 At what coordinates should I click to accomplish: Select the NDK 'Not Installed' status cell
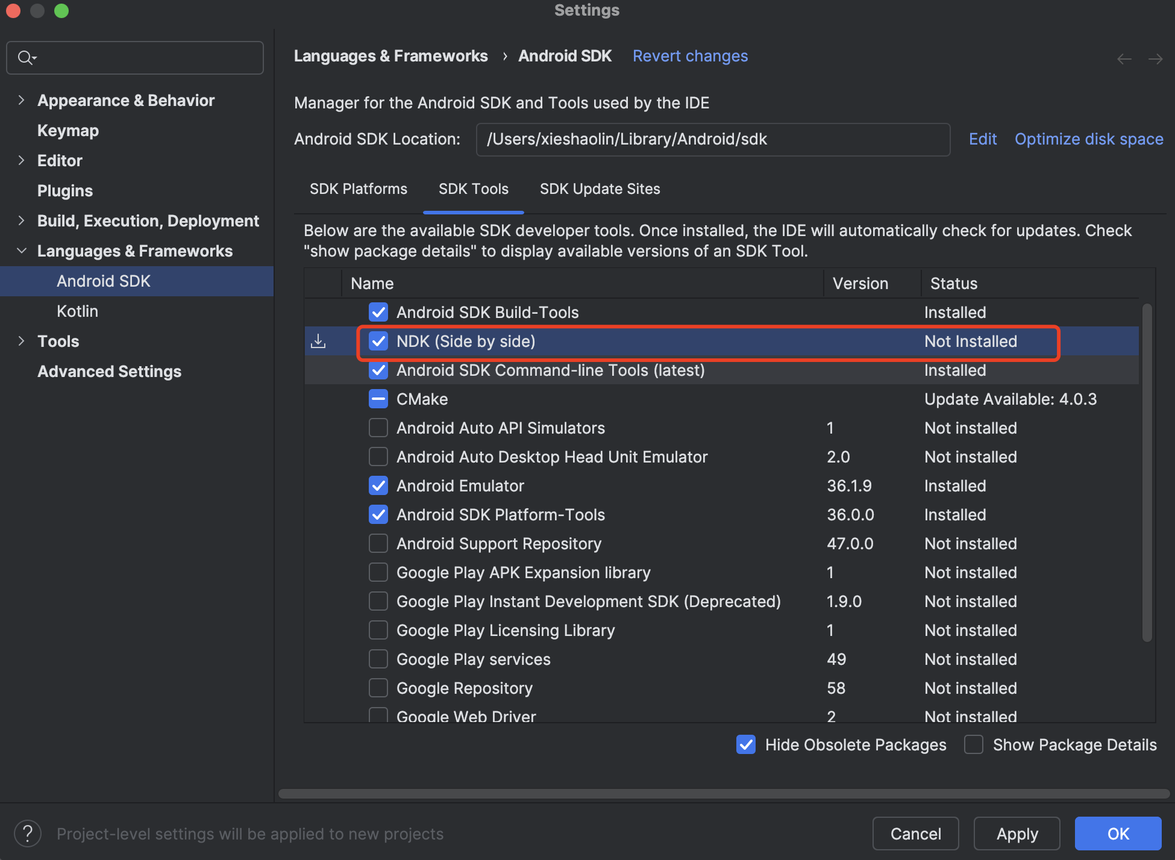pos(971,341)
